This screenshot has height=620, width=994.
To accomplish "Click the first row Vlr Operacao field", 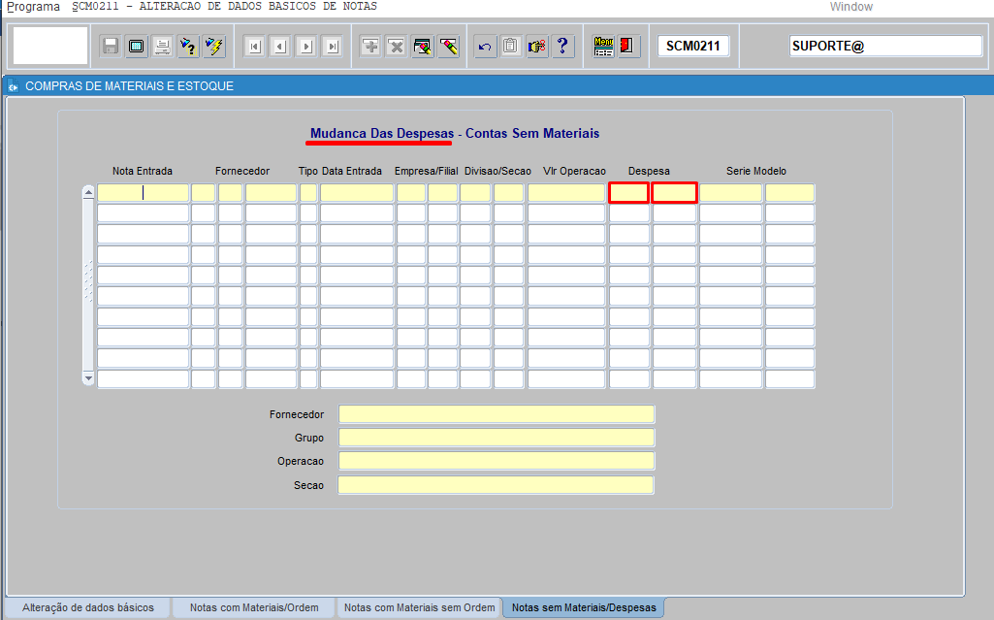I will pos(566,193).
